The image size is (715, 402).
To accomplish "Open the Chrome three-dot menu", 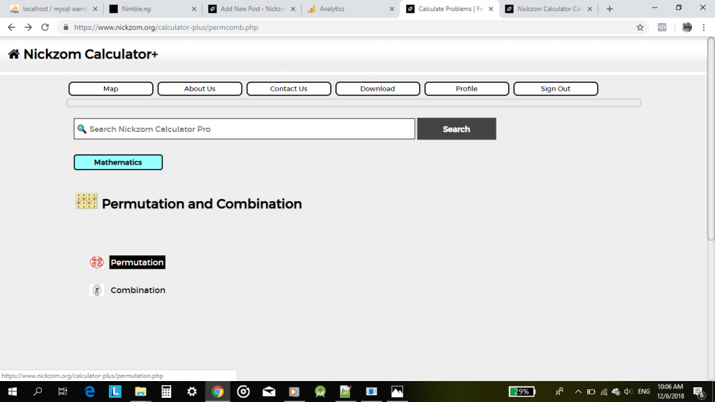I will point(704,27).
